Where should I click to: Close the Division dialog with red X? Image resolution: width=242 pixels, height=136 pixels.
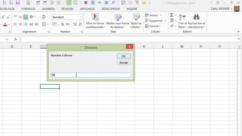point(129,46)
